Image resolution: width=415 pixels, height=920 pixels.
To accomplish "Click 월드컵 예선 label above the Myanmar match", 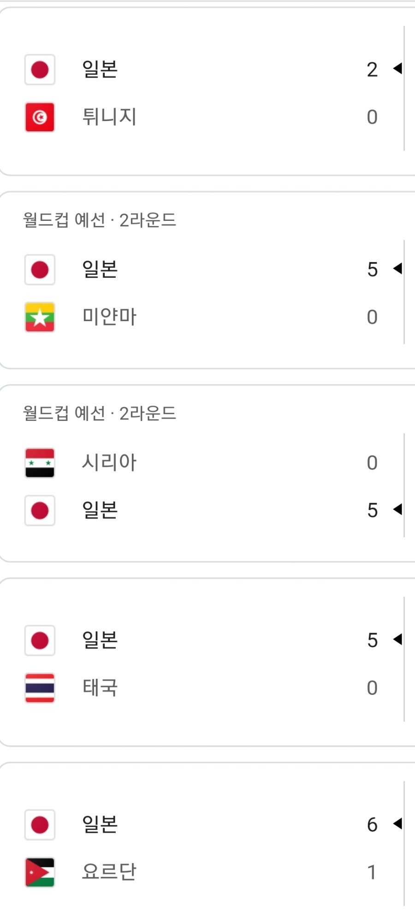I will [64, 220].
